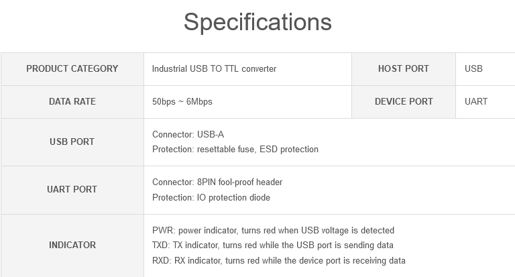Click the RXD RX indicator description

pyautogui.click(x=279, y=261)
